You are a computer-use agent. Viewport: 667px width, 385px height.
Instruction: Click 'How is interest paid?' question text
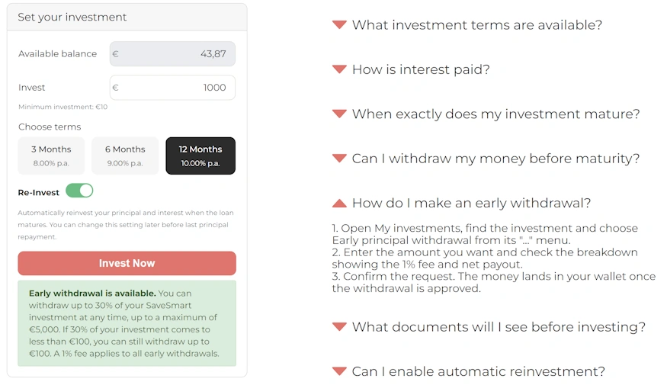(x=421, y=69)
